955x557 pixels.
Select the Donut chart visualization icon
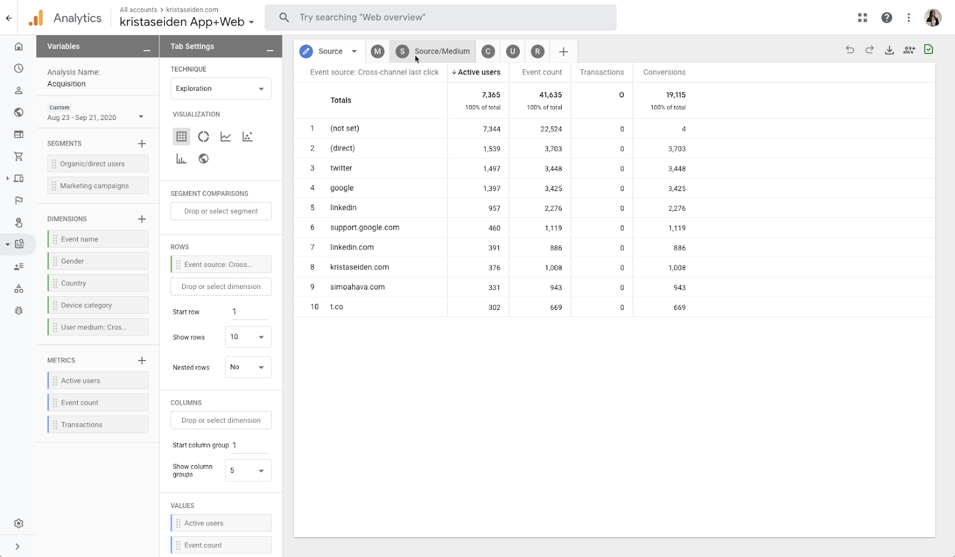(204, 137)
